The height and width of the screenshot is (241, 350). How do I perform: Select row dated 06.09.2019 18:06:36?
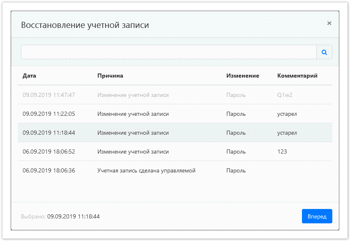click(x=49, y=170)
